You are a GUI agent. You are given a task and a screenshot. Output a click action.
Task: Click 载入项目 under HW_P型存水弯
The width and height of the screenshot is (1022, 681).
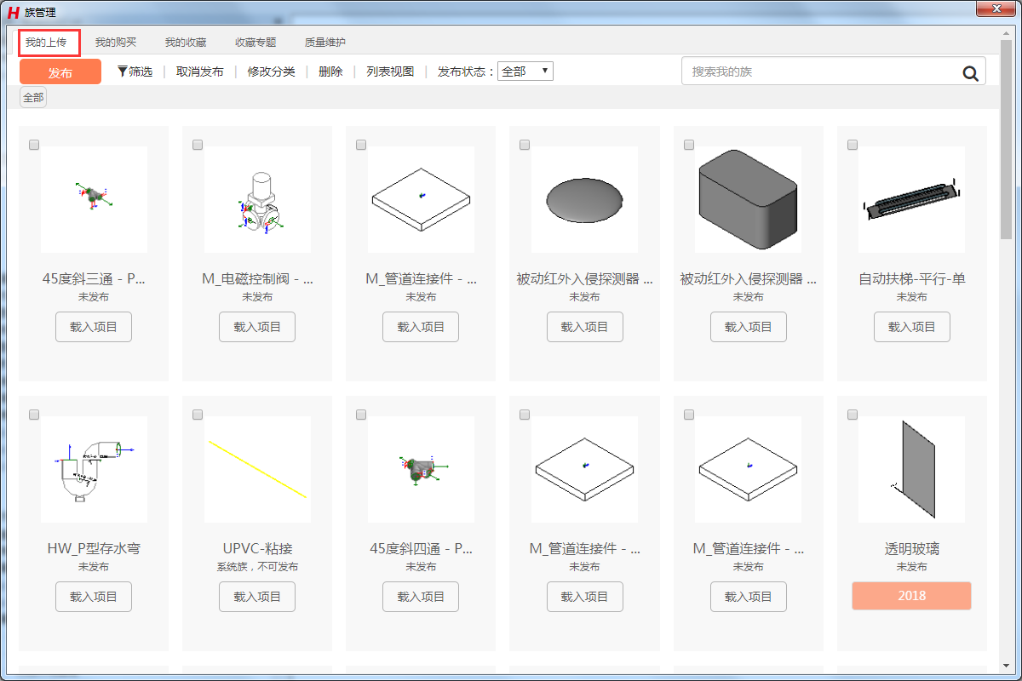(x=94, y=597)
